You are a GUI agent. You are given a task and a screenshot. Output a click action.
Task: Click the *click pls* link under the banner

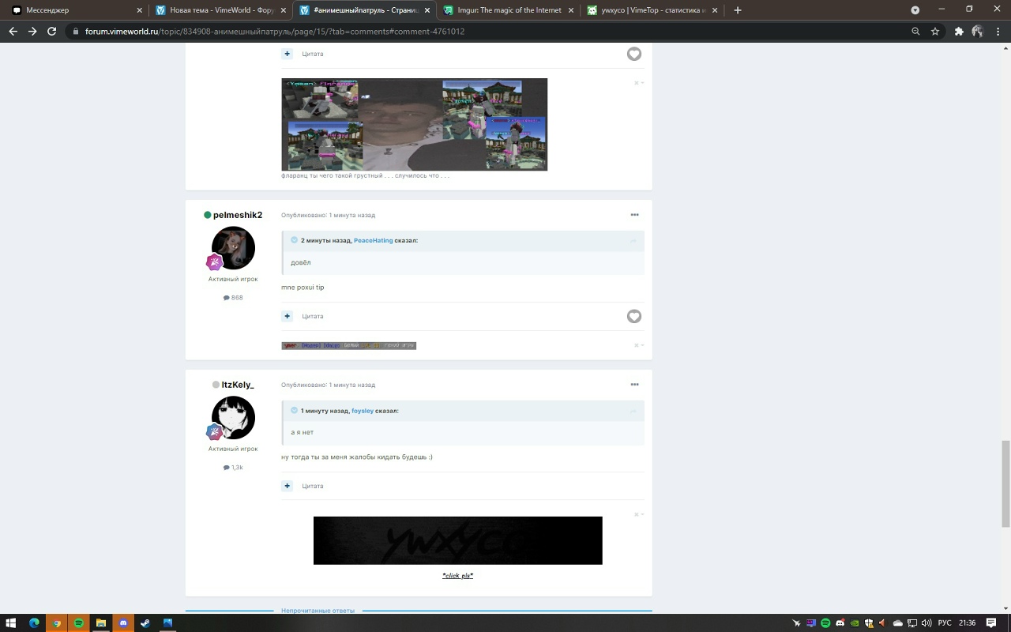(x=457, y=575)
